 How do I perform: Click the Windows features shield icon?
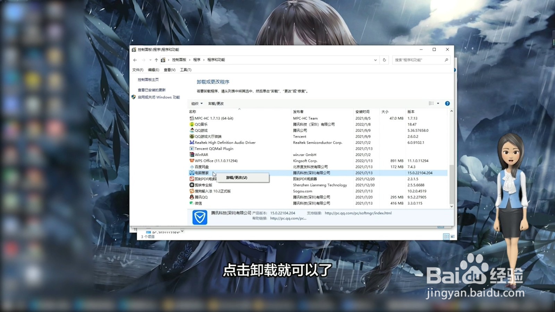pyautogui.click(x=134, y=97)
